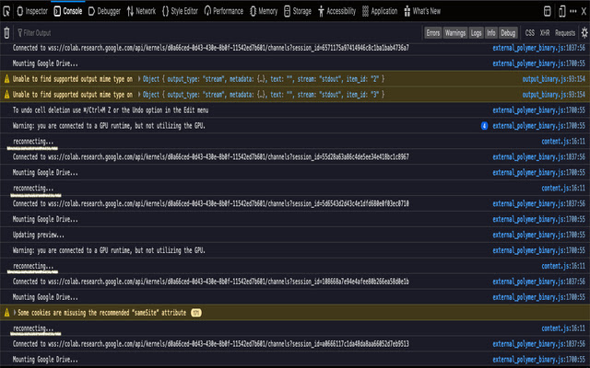Open the Accessibility tab
590x368 pixels.
[336, 11]
